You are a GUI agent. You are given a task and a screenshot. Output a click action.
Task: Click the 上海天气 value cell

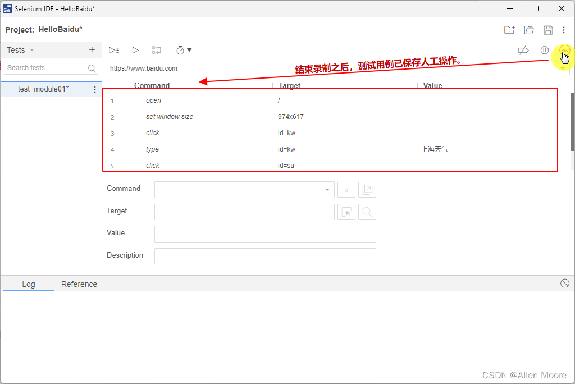(435, 149)
